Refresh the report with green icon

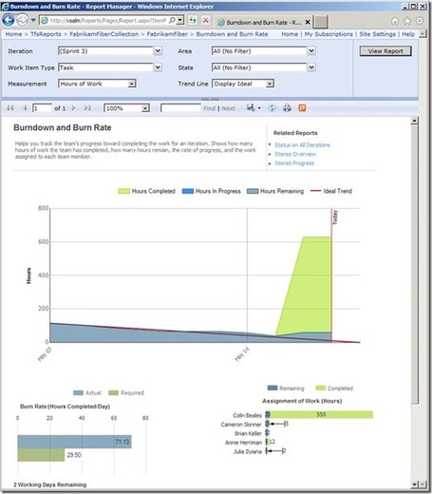[x=272, y=108]
